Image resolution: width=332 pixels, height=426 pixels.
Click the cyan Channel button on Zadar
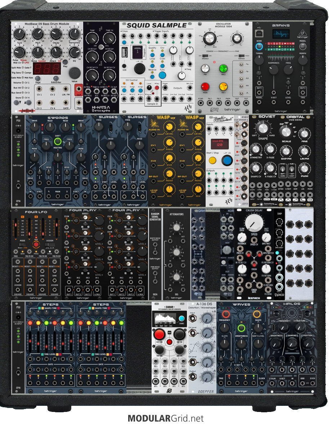pos(181,318)
